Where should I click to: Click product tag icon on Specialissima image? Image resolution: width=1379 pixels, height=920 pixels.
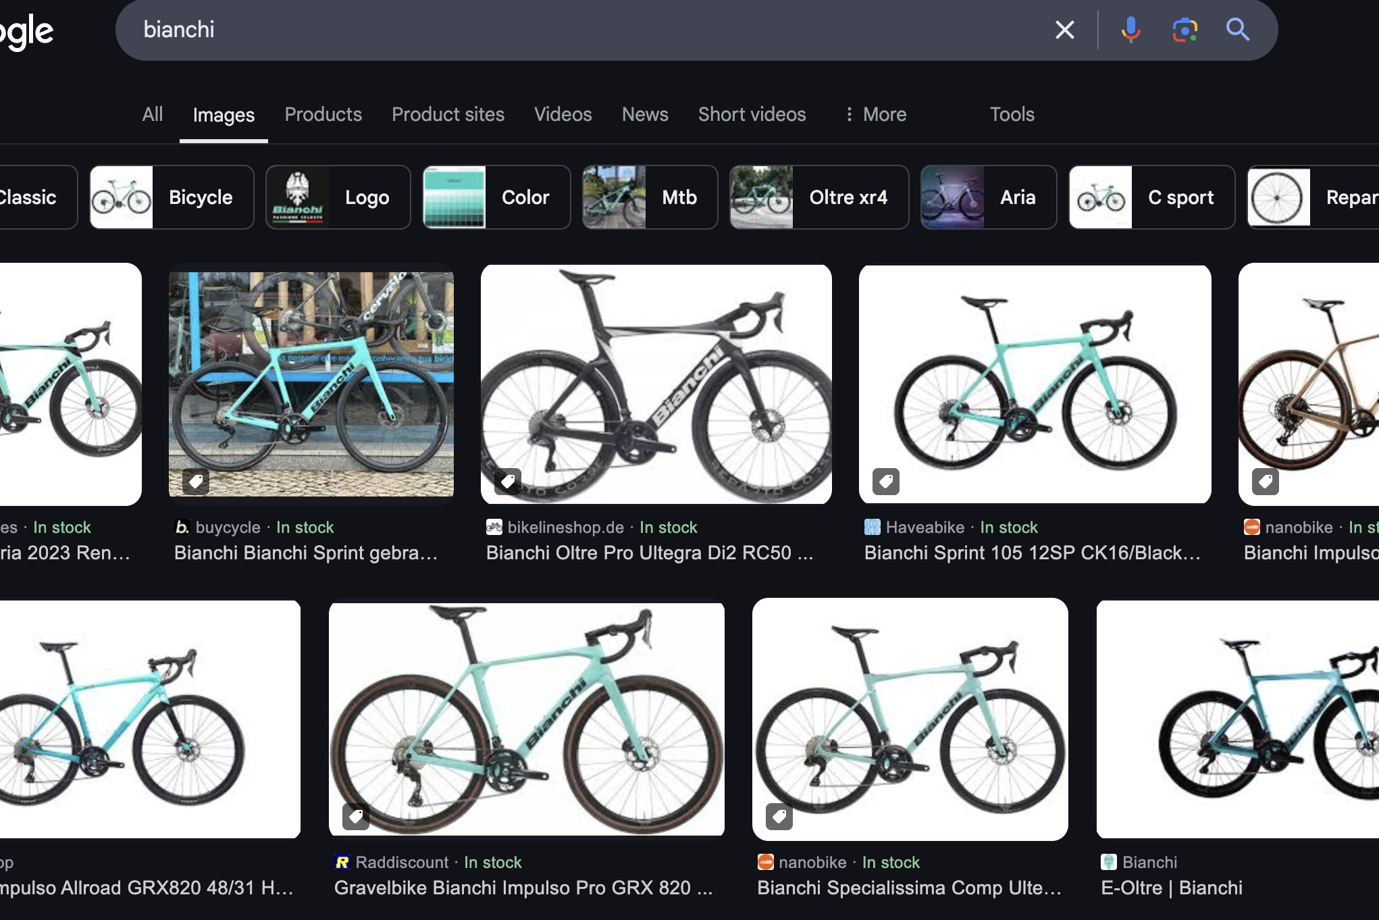coord(779,816)
